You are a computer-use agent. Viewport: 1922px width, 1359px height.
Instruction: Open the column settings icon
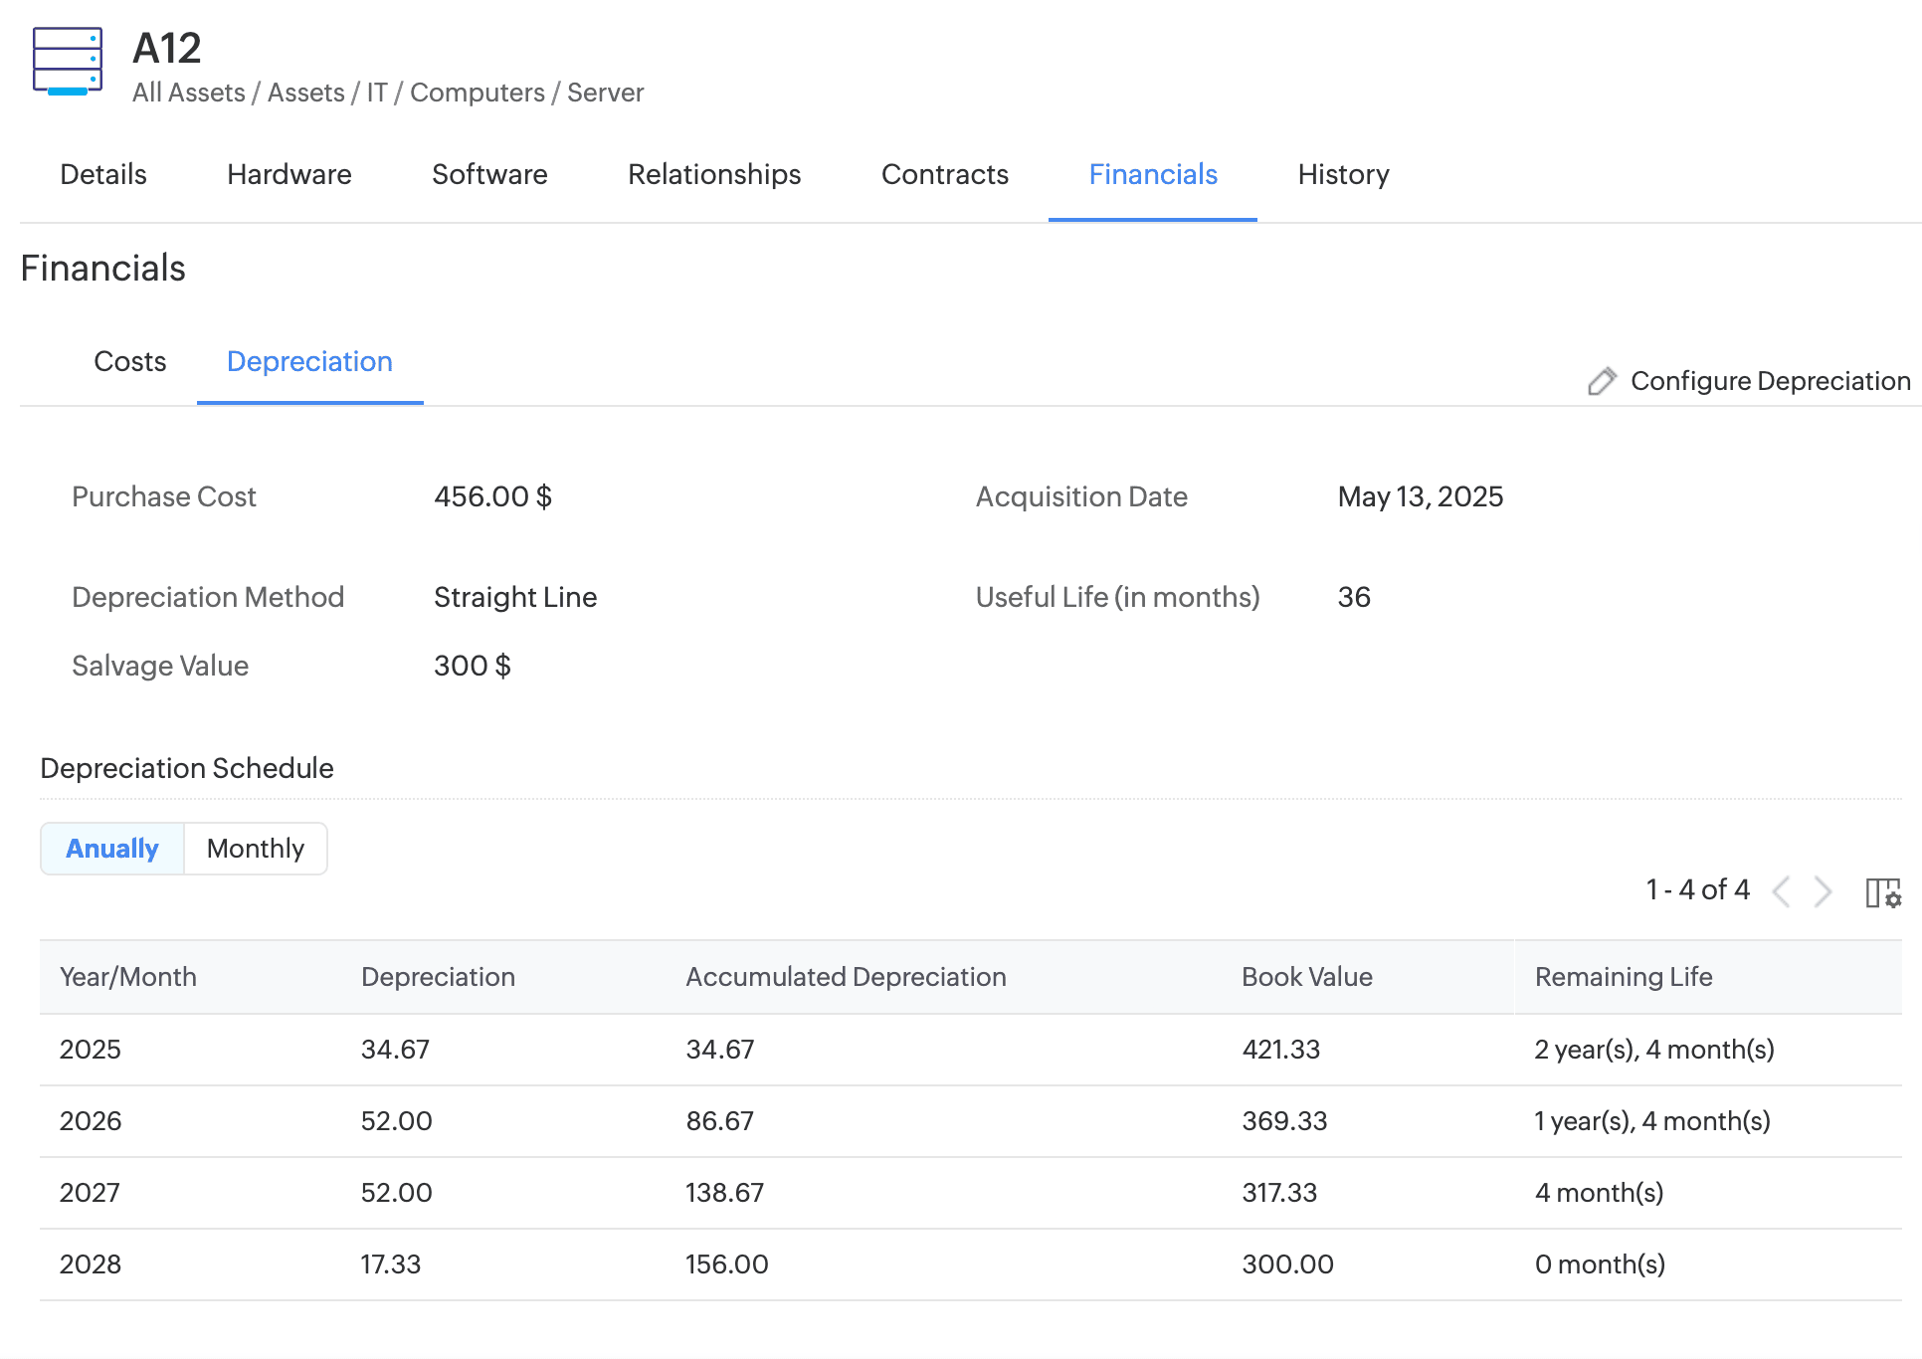click(1882, 892)
